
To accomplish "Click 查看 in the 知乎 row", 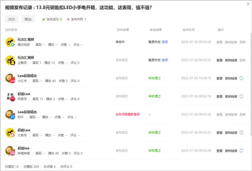I will coord(219,114).
